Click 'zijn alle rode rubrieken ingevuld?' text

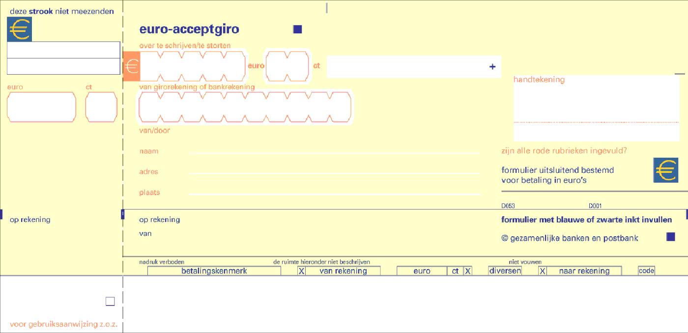[564, 151]
